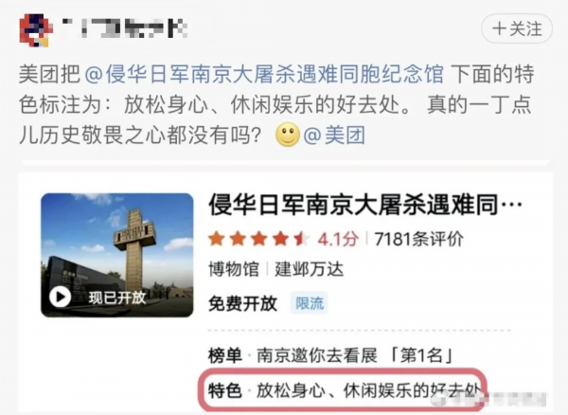Select the 博物馆 category tag
Viewport: 568px width, 415px height.
point(234,270)
